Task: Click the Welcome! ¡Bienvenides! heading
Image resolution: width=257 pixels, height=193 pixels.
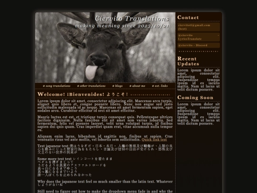Action: [83, 94]
